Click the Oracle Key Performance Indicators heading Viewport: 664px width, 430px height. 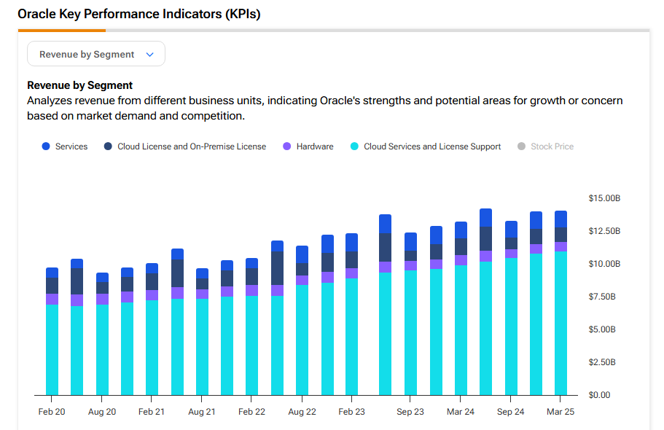point(139,14)
